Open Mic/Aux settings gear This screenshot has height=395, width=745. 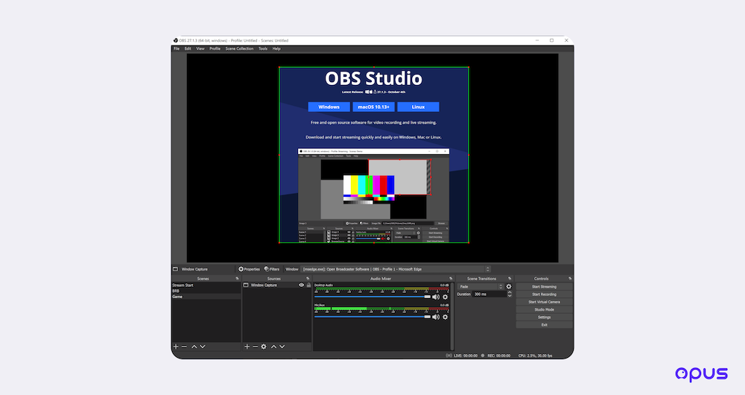446,317
